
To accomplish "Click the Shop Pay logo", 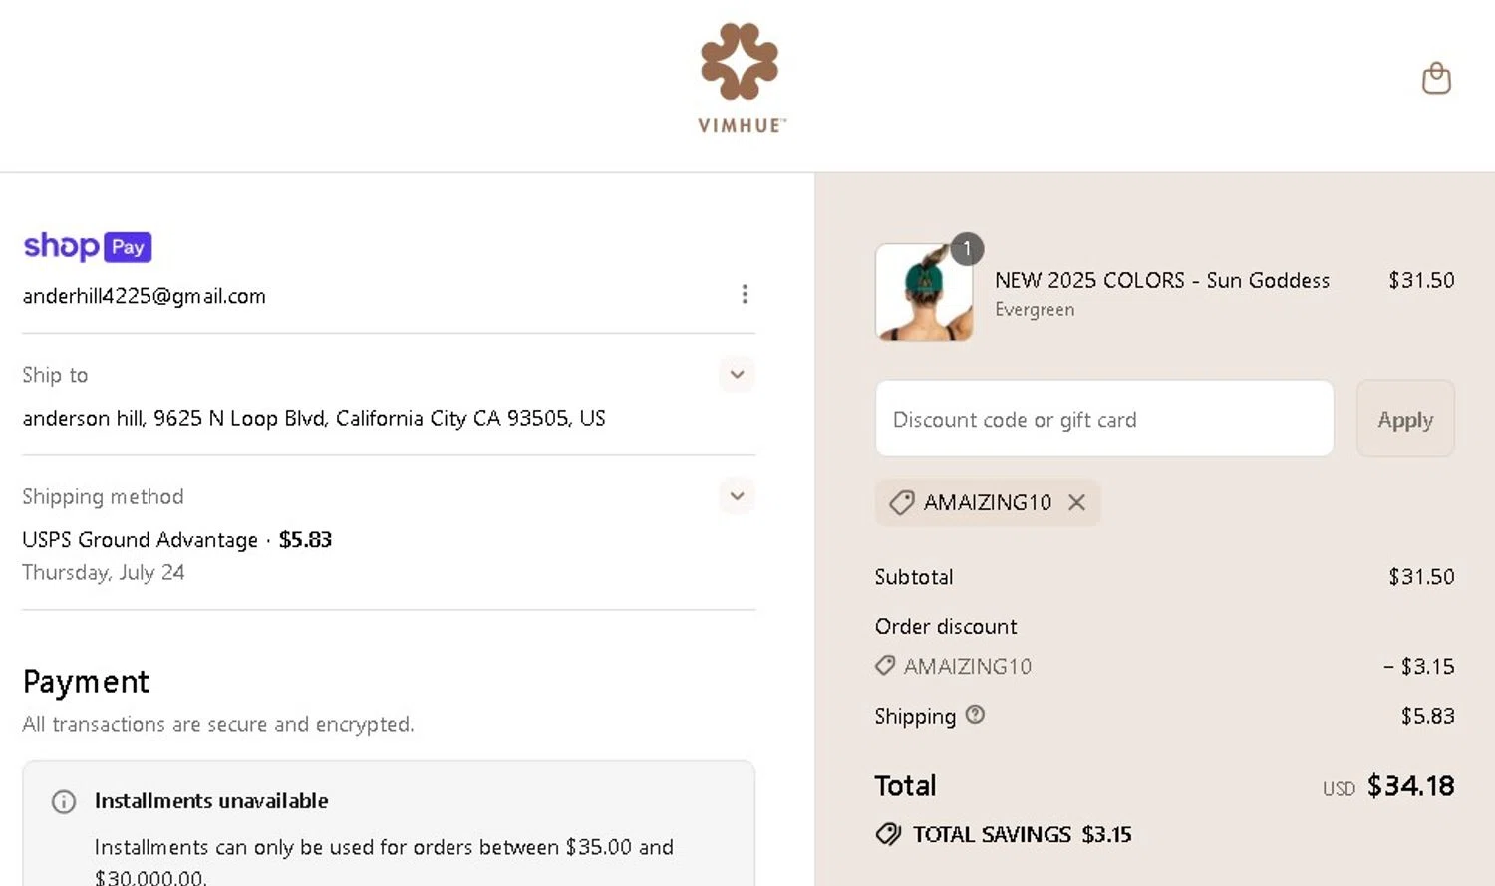I will [88, 246].
